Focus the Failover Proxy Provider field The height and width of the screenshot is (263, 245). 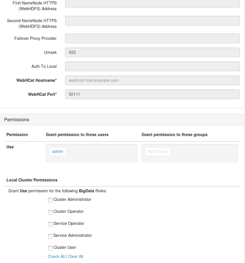[152, 38]
